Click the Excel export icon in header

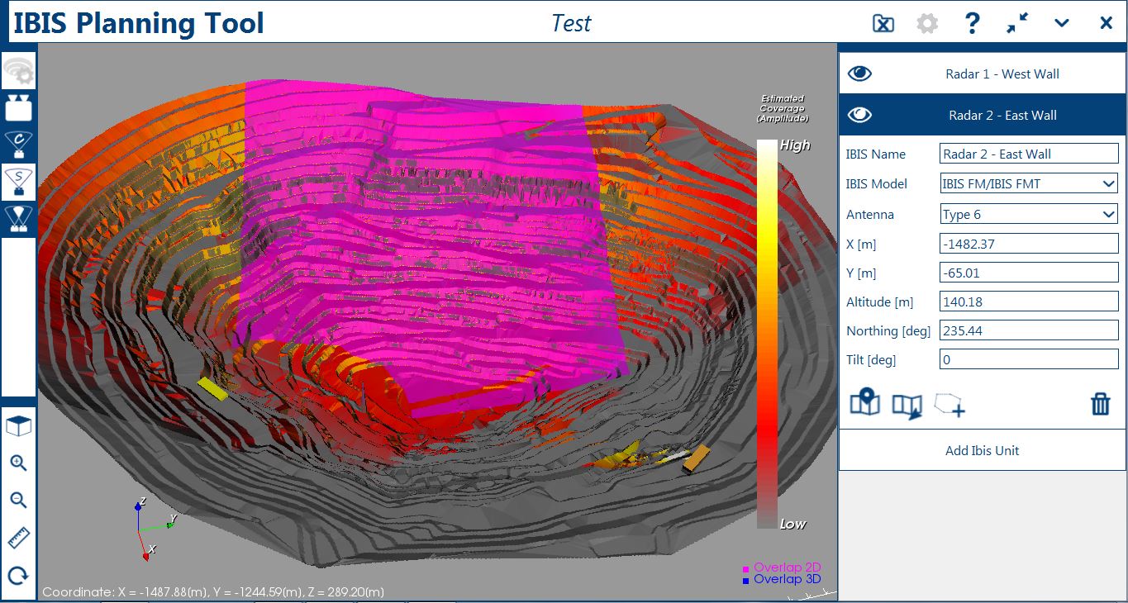883,23
